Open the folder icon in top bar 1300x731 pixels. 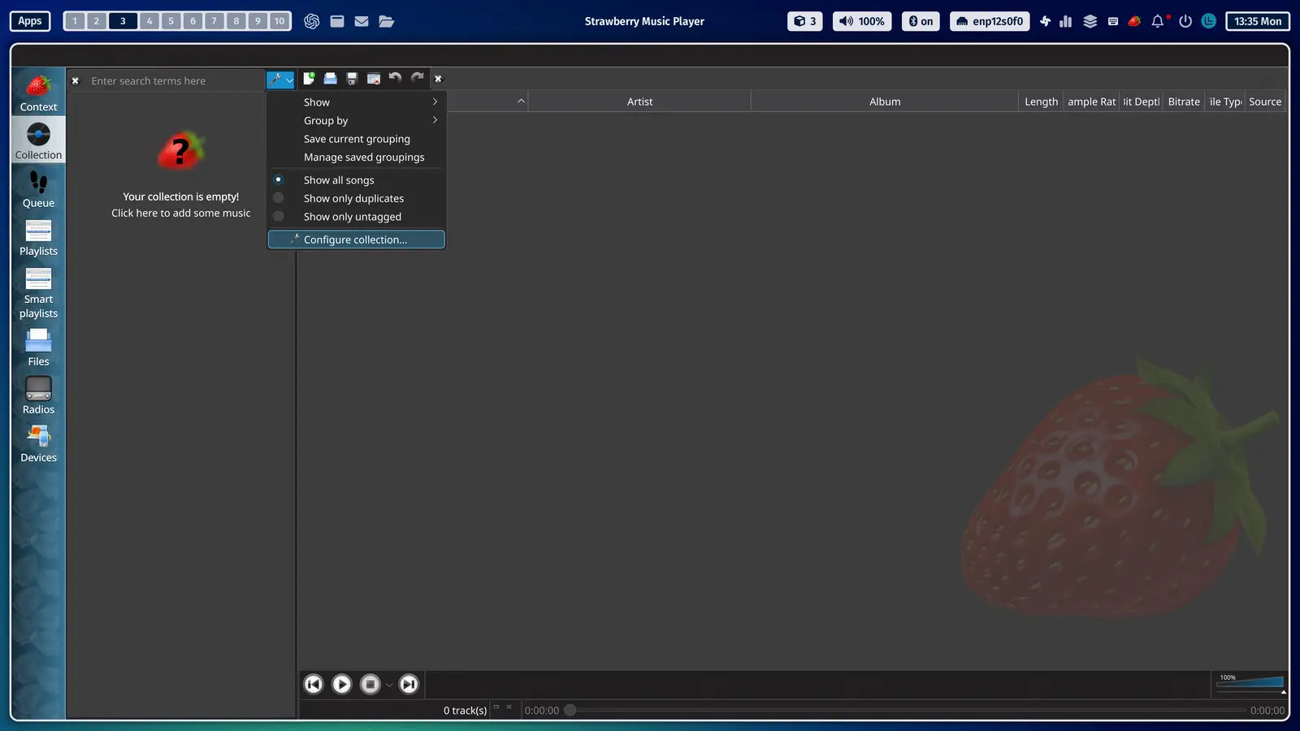pos(387,21)
